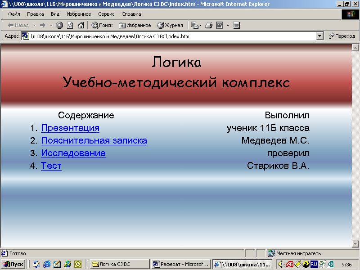
Task: Click the Готово status bar text
Action: (18, 253)
